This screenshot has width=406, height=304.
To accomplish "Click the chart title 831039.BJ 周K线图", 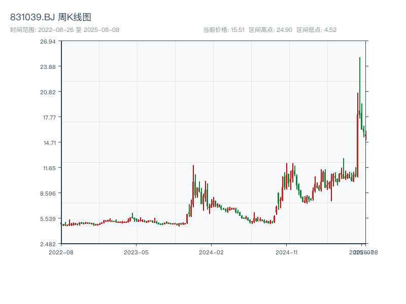I will (50, 17).
